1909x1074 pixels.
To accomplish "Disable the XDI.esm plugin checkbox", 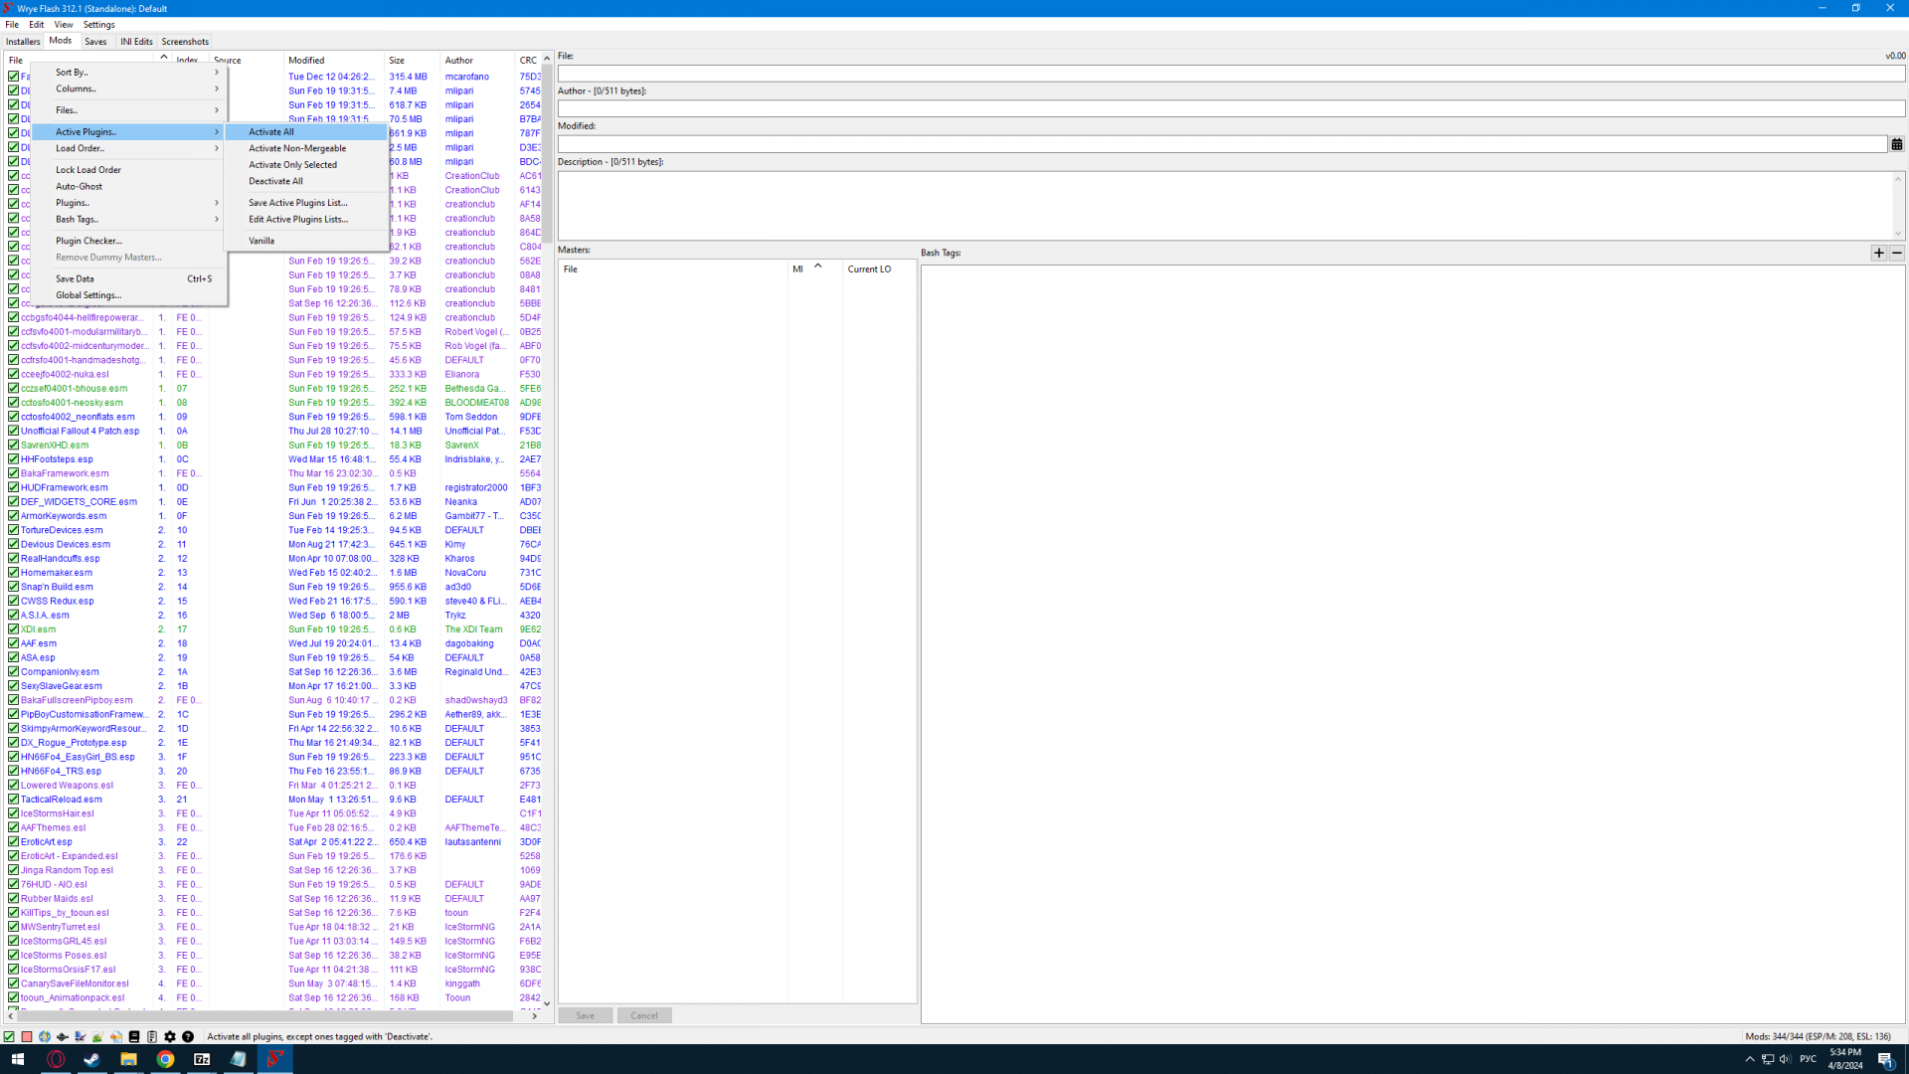I will [x=13, y=629].
